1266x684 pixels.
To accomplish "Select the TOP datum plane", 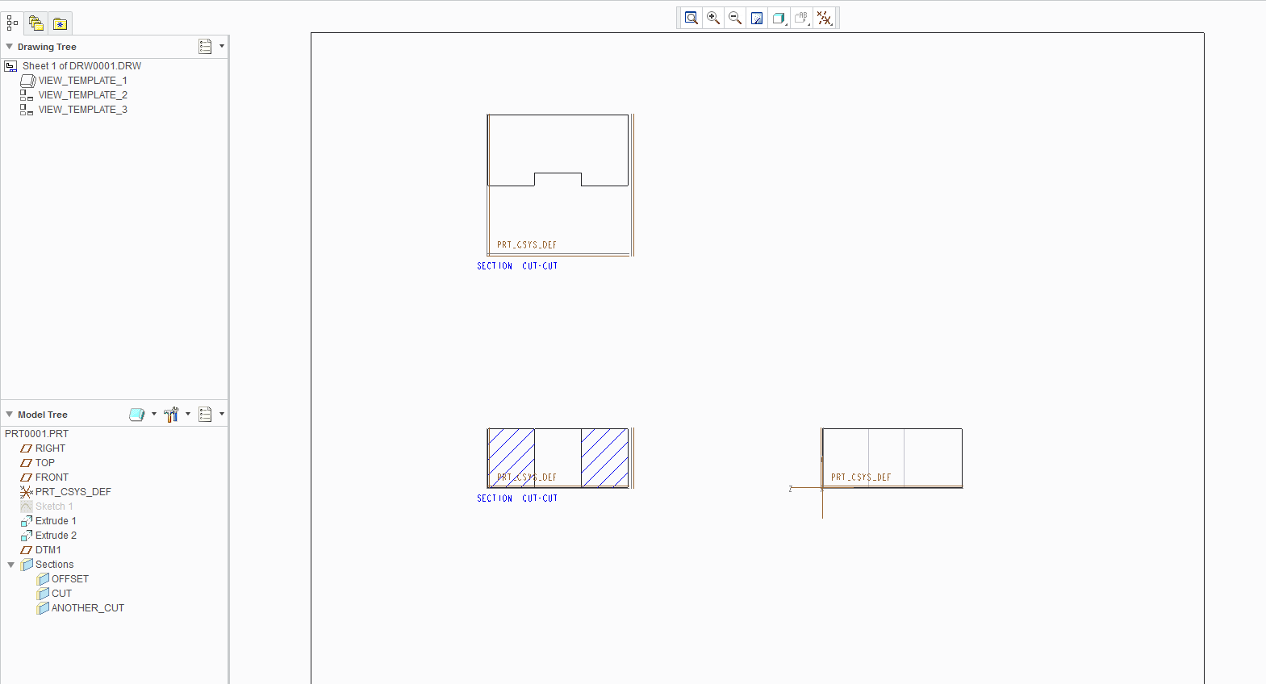I will [x=45, y=463].
